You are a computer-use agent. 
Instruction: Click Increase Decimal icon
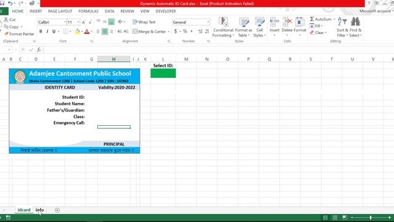point(200,31)
